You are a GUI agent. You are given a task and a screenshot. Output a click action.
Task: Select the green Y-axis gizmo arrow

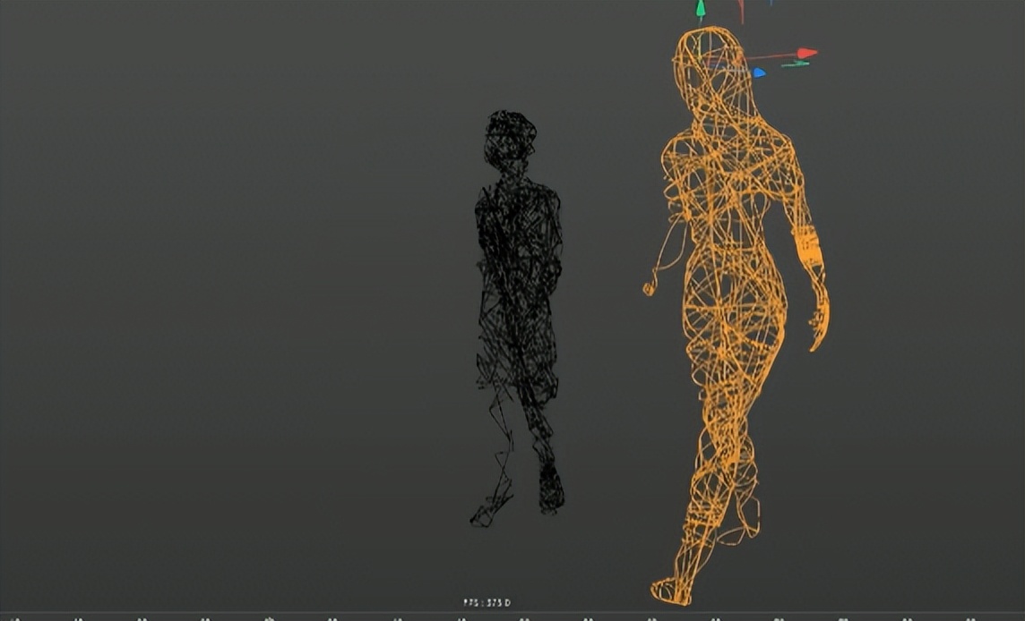701,9
